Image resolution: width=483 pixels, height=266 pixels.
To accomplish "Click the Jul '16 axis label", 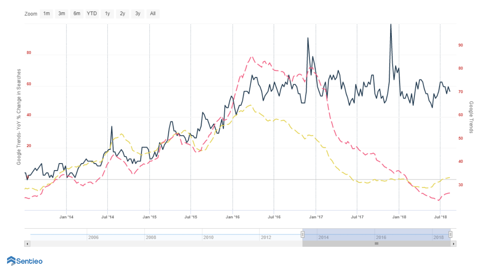I will [274, 216].
